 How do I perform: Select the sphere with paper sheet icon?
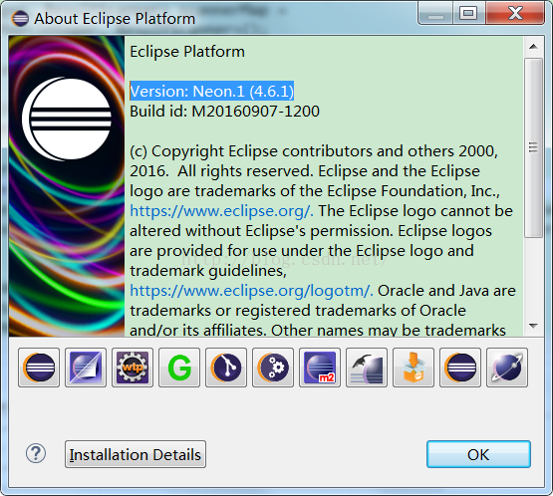coord(86,368)
